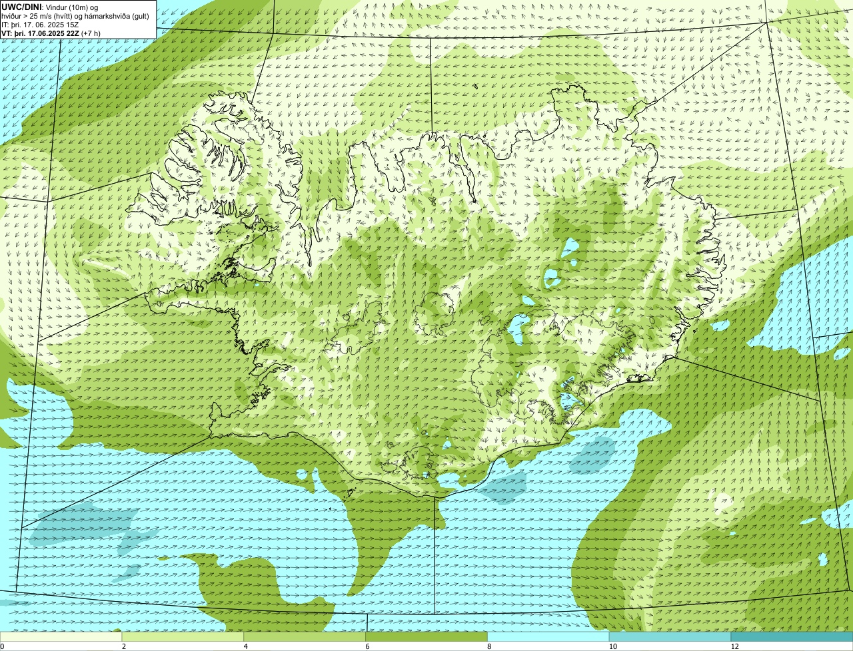
Task: Select the dark green 6–8 legend segment
Action: click(x=426, y=636)
